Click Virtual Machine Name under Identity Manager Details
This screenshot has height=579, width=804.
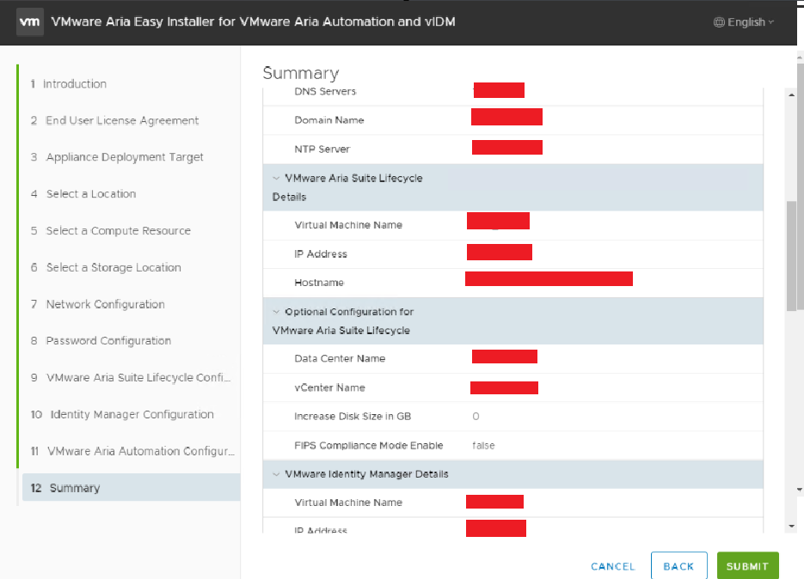348,503
